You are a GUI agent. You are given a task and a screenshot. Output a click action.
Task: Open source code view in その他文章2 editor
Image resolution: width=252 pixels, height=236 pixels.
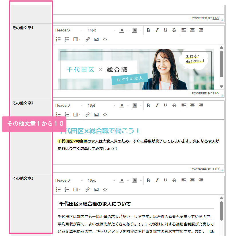[105, 115]
